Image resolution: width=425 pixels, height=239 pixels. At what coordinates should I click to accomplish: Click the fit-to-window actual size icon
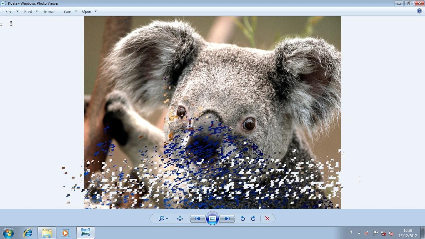tap(180, 218)
